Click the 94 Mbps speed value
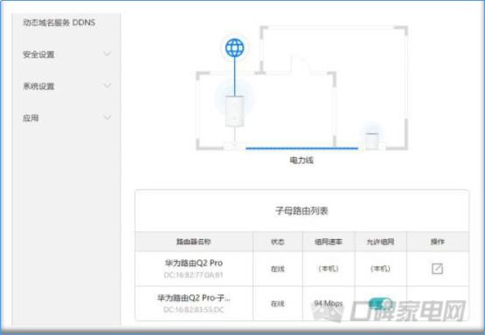This screenshot has height=335, width=485. tap(329, 304)
